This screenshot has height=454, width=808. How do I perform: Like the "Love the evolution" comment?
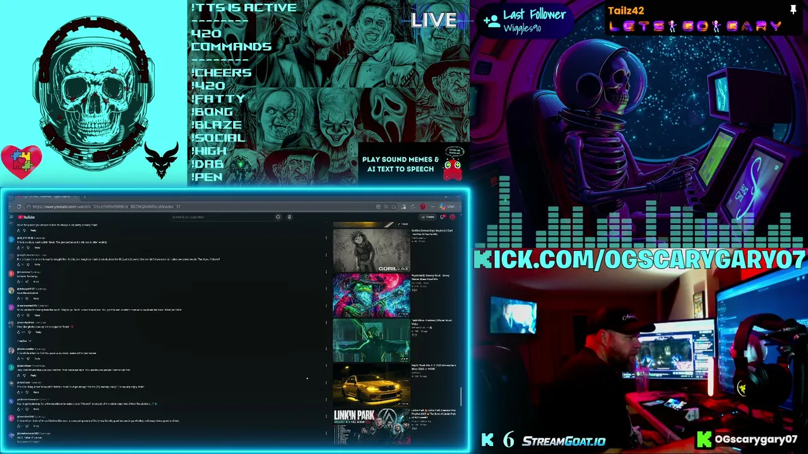tap(19, 299)
